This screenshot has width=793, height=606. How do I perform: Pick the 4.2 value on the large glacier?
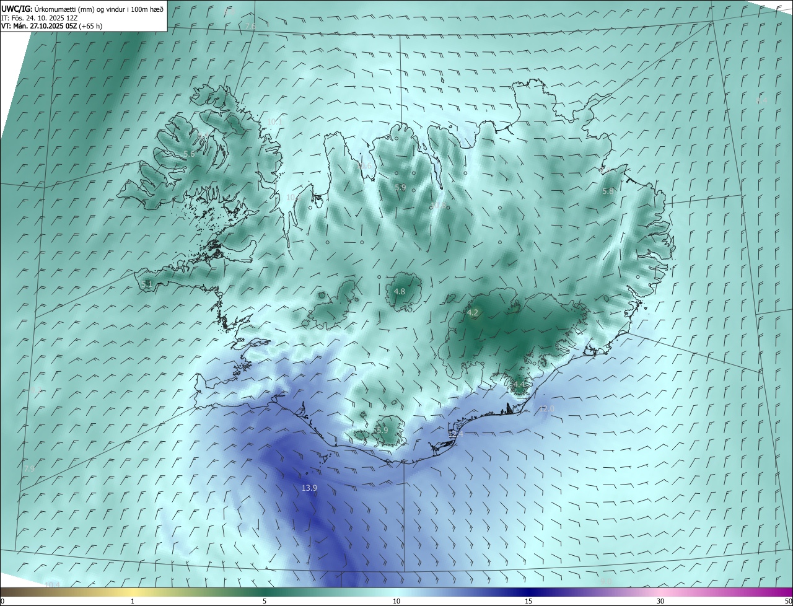(473, 313)
